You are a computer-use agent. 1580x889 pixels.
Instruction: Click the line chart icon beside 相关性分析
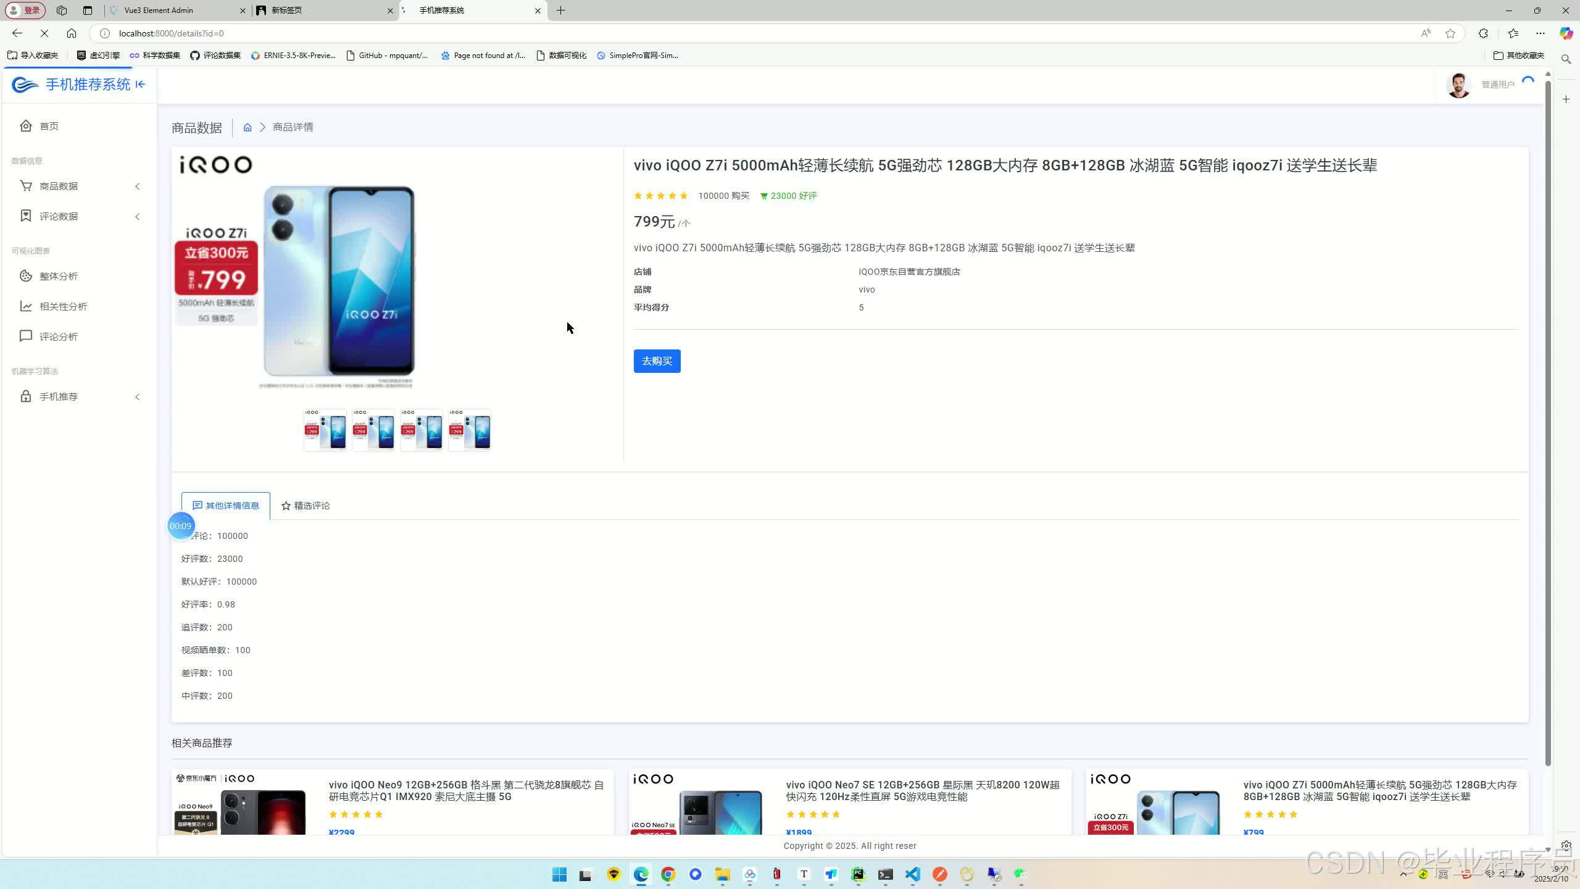tap(26, 306)
